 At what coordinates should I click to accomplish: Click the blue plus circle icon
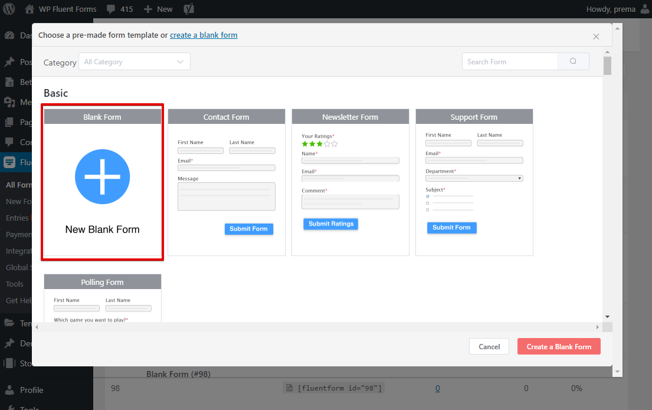tap(102, 177)
